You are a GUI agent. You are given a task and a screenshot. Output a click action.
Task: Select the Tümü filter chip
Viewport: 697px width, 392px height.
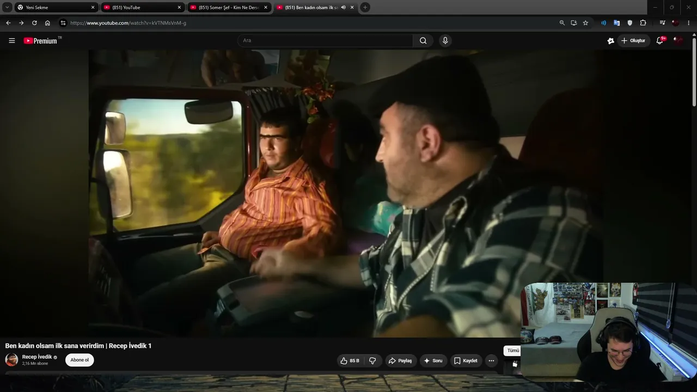[513, 351]
